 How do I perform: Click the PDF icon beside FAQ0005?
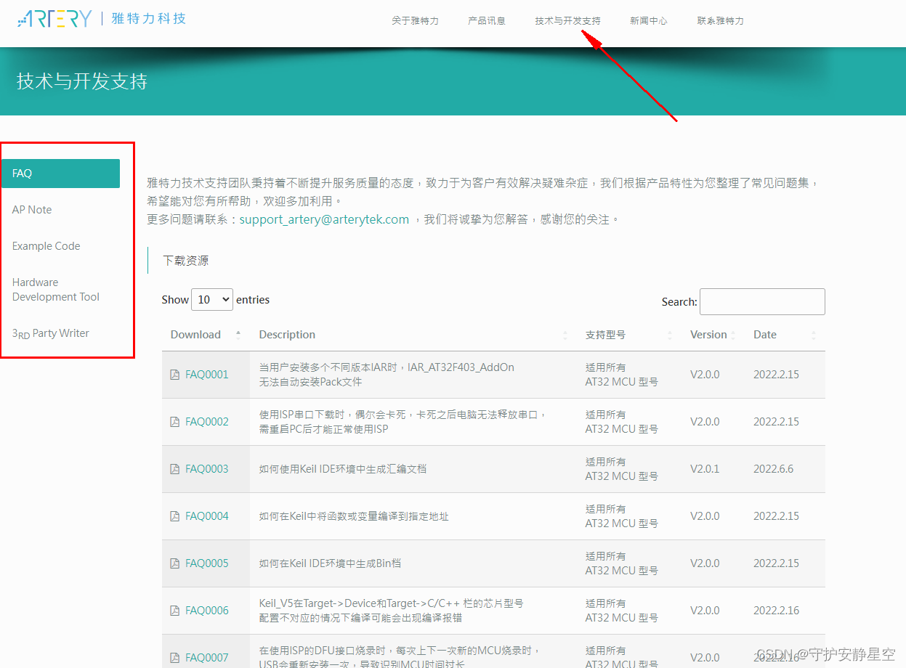(174, 563)
